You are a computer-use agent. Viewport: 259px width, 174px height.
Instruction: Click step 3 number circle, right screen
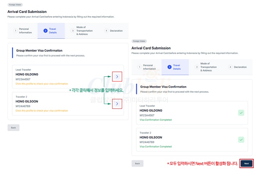(197, 67)
